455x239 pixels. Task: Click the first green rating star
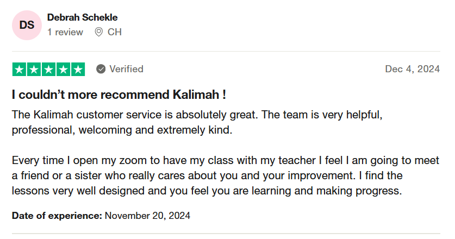[x=19, y=70]
